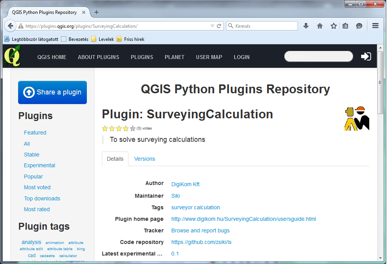Click the QGIS logo icon

pyautogui.click(x=12, y=56)
